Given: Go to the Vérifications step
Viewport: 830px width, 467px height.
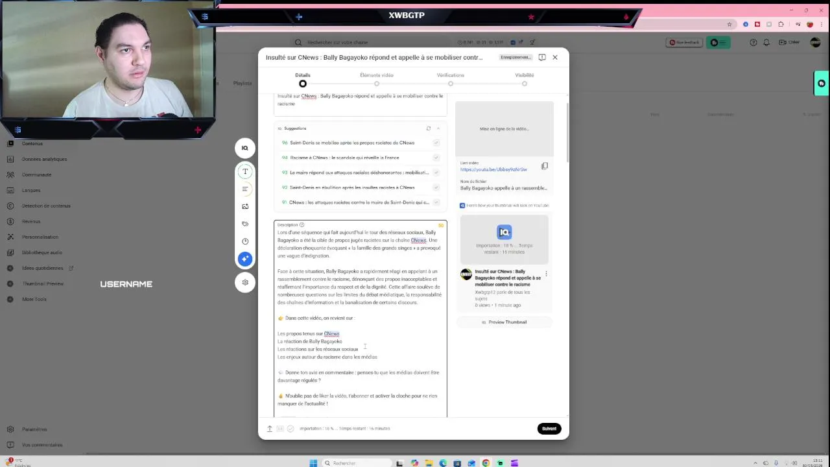Looking at the screenshot, I should (451, 78).
